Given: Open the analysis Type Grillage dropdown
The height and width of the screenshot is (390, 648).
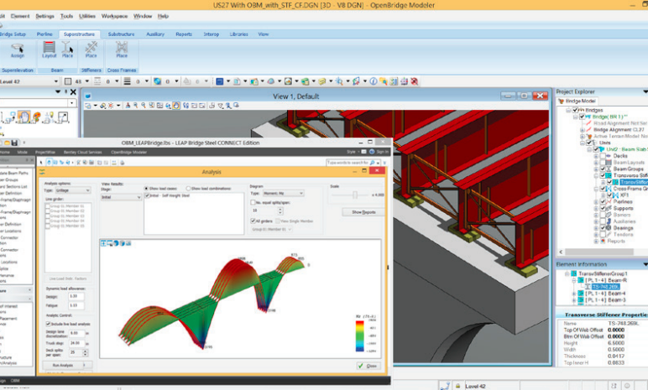Looking at the screenshot, I should (74, 190).
